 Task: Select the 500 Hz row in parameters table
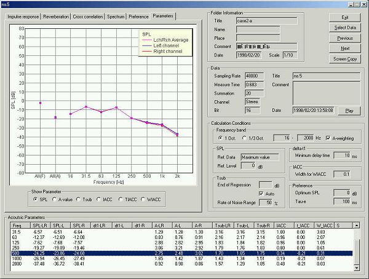182,253
